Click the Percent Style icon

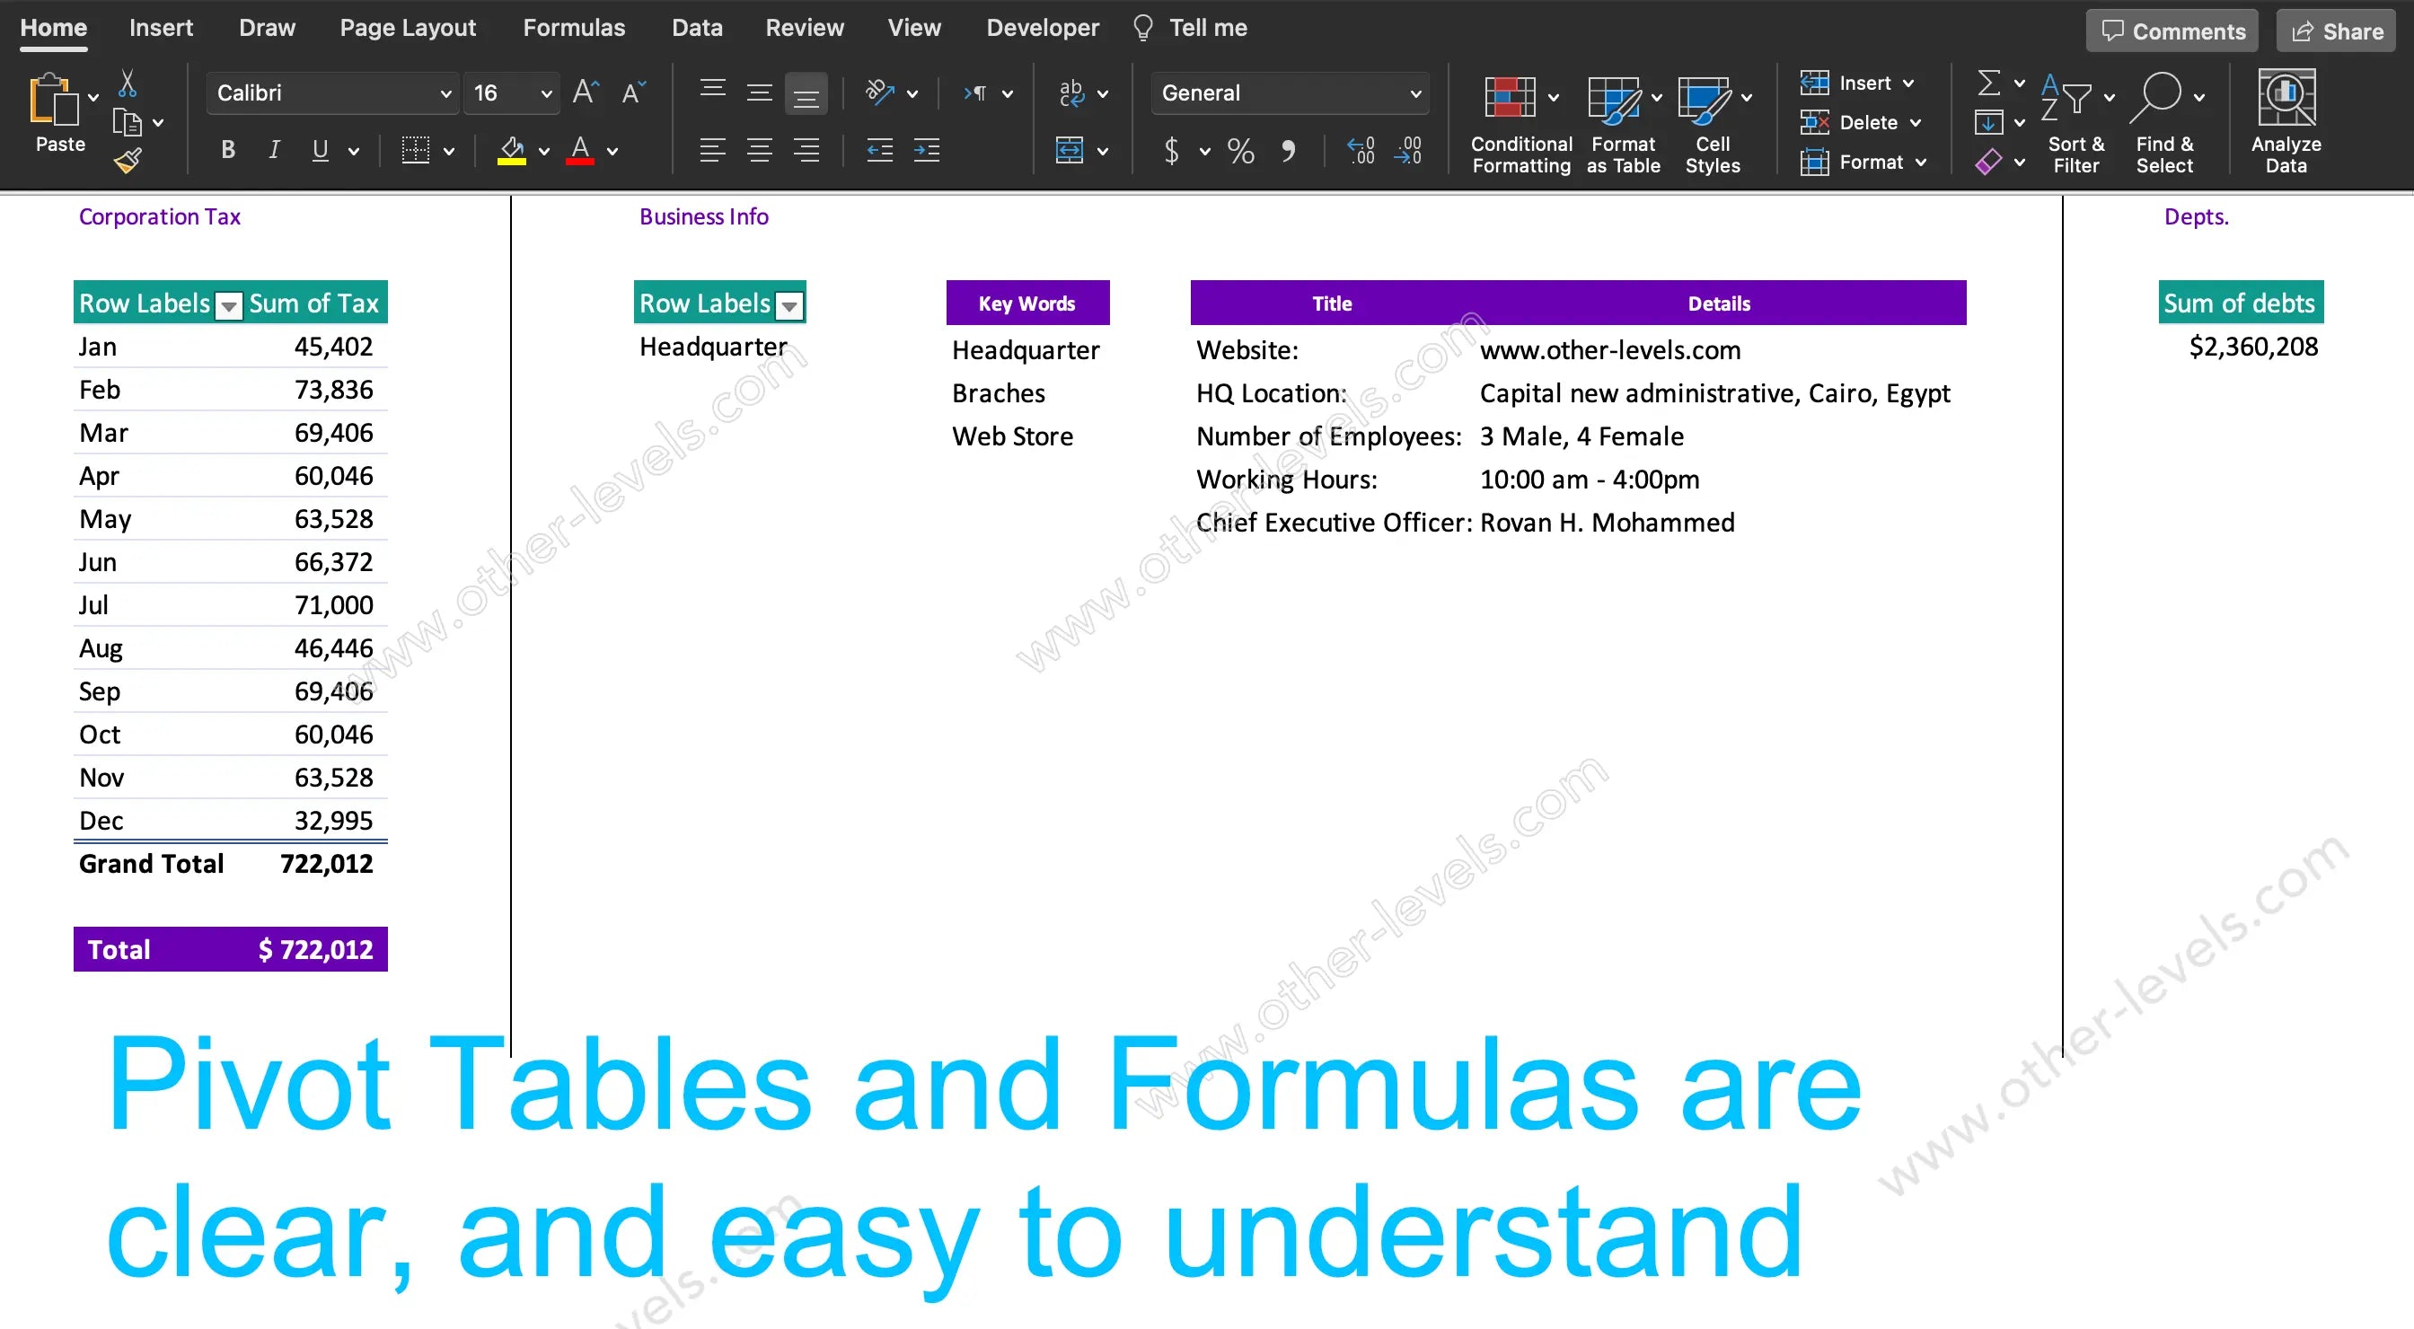tap(1240, 151)
